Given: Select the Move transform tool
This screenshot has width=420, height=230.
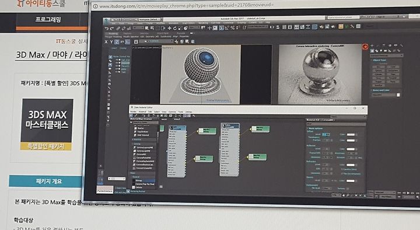Looking at the screenshot, I should click(170, 29).
